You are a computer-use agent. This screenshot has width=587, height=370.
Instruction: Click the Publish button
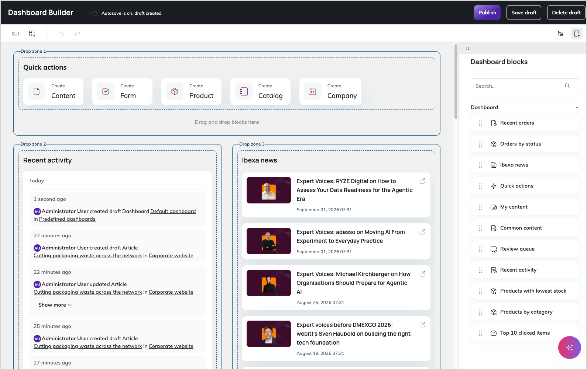[x=487, y=13]
